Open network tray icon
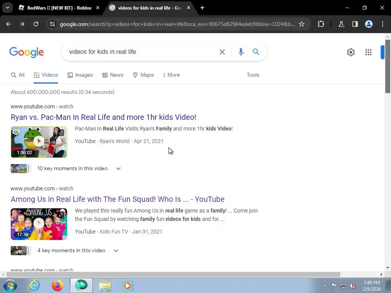 pyautogui.click(x=343, y=286)
